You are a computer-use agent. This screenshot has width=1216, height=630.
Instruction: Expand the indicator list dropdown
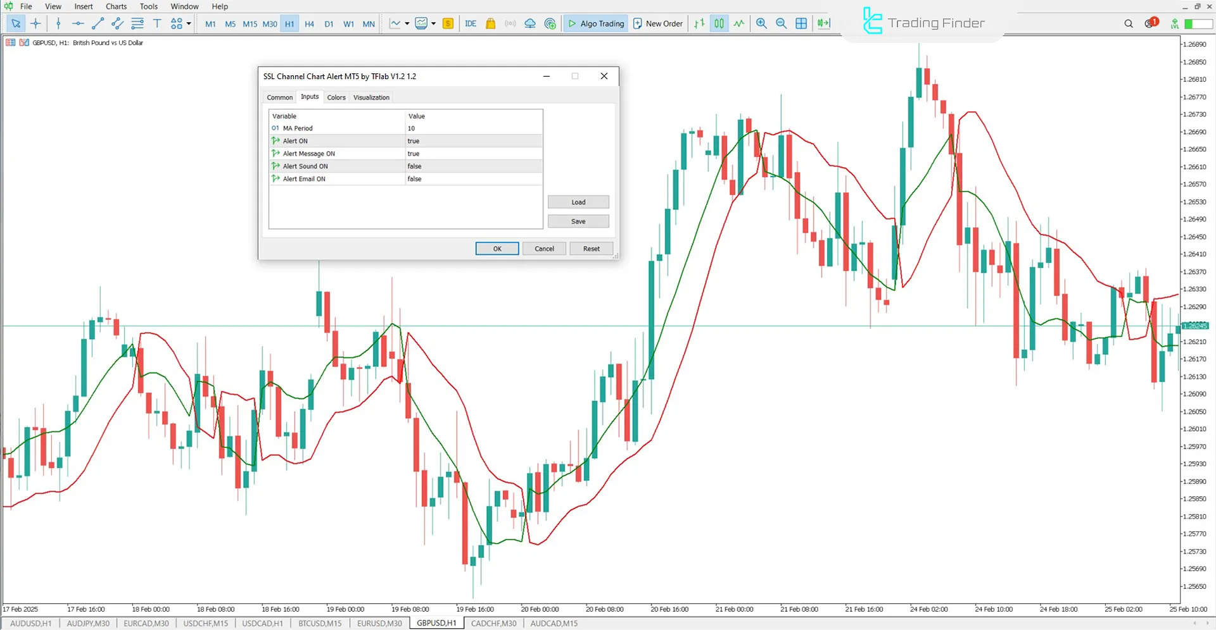434,23
